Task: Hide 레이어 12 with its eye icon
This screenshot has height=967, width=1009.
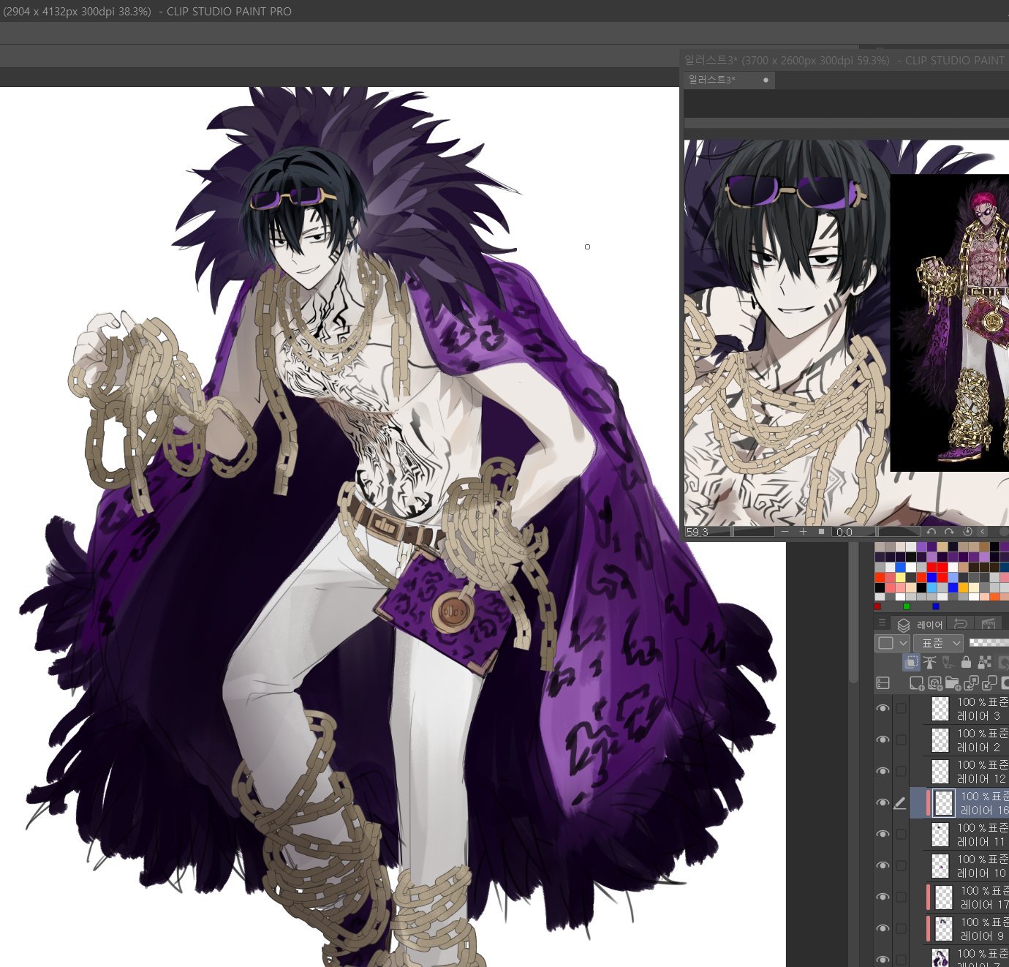Action: tap(883, 771)
